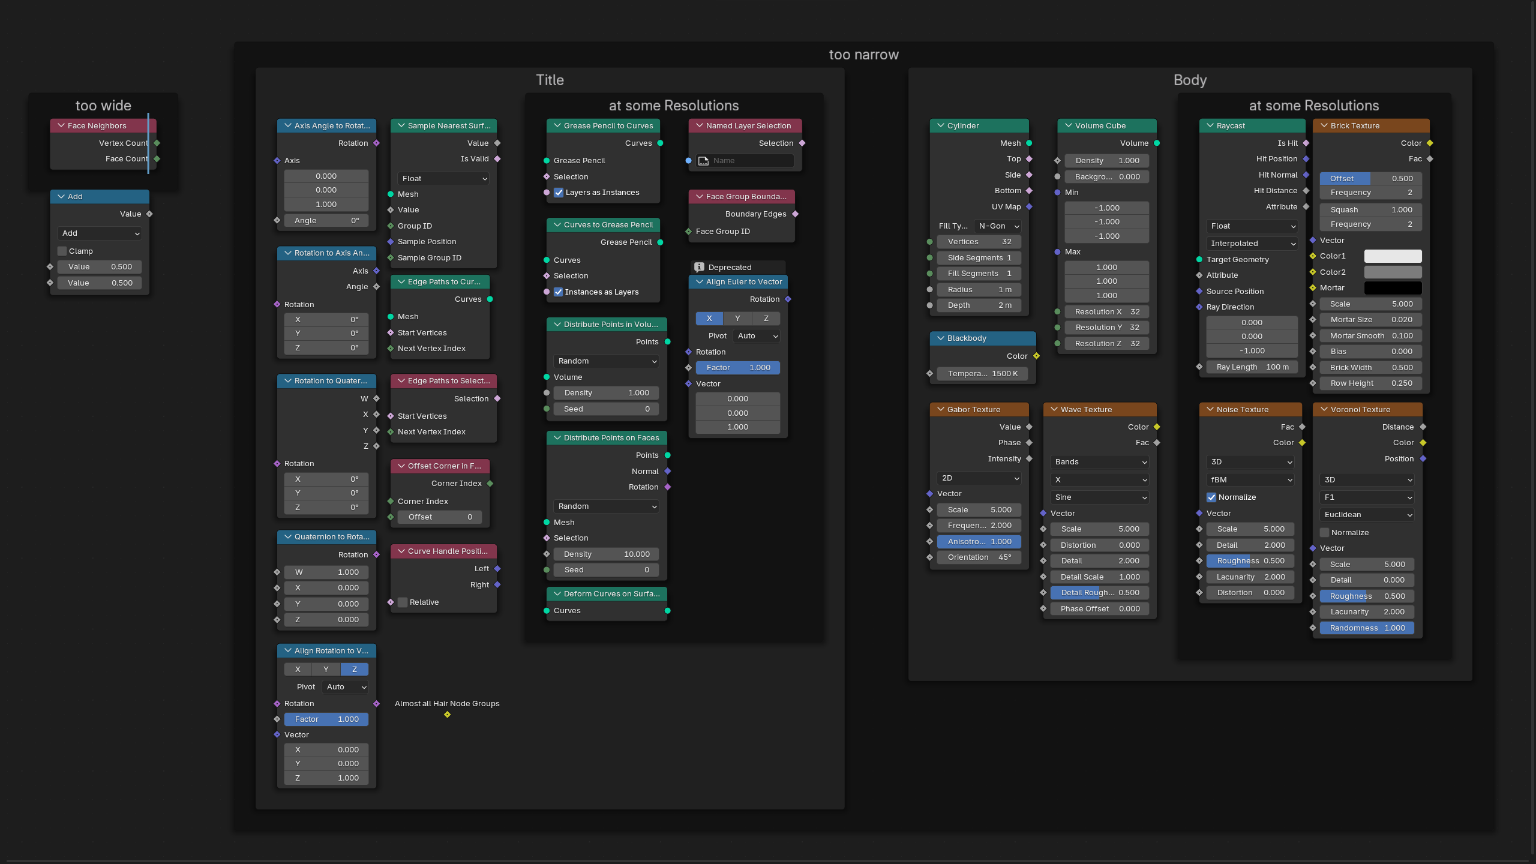Screen dimensions: 1536x864
Task: Enable Normalize in Voronoi Texture
Action: point(1325,533)
